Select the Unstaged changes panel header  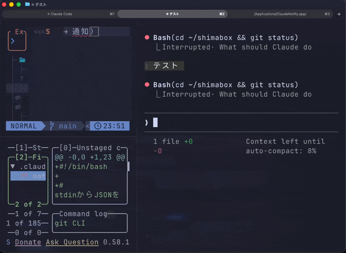pos(91,148)
